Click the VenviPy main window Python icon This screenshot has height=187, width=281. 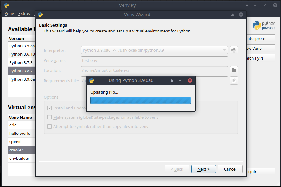tap(6, 5)
